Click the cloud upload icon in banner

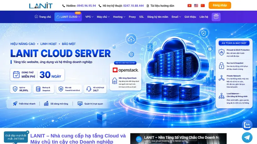tap(131, 39)
